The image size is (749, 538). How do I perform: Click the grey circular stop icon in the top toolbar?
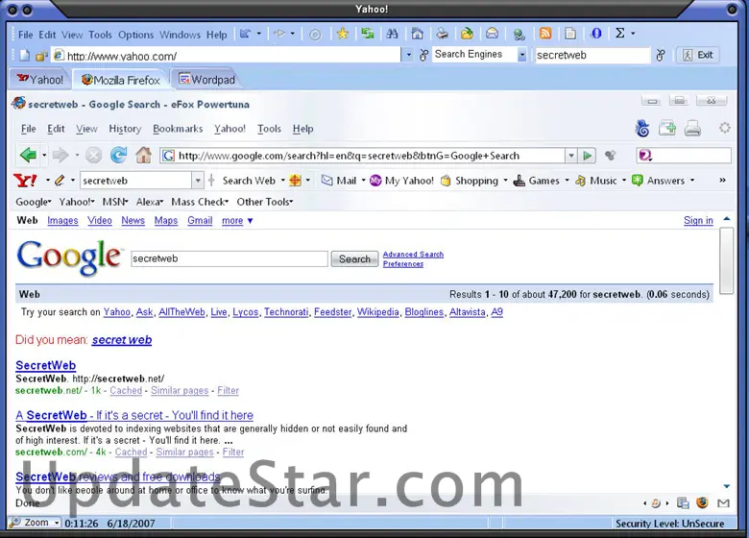[315, 35]
